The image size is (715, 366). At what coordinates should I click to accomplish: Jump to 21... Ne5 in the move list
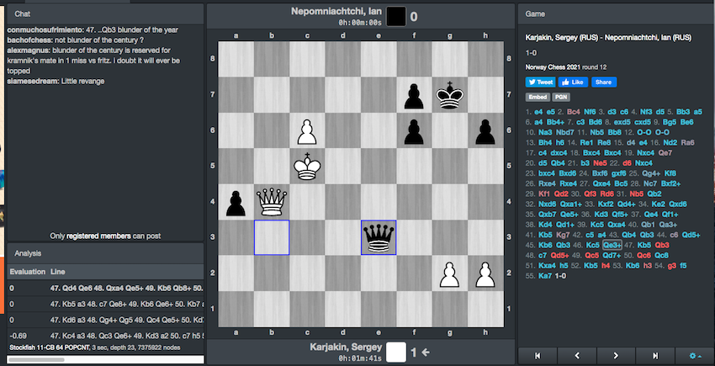(600, 163)
